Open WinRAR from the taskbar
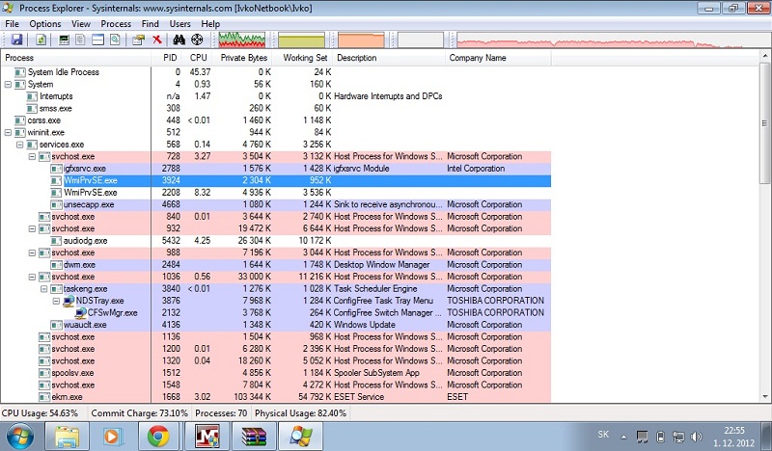Image resolution: width=772 pixels, height=451 pixels. click(x=257, y=436)
